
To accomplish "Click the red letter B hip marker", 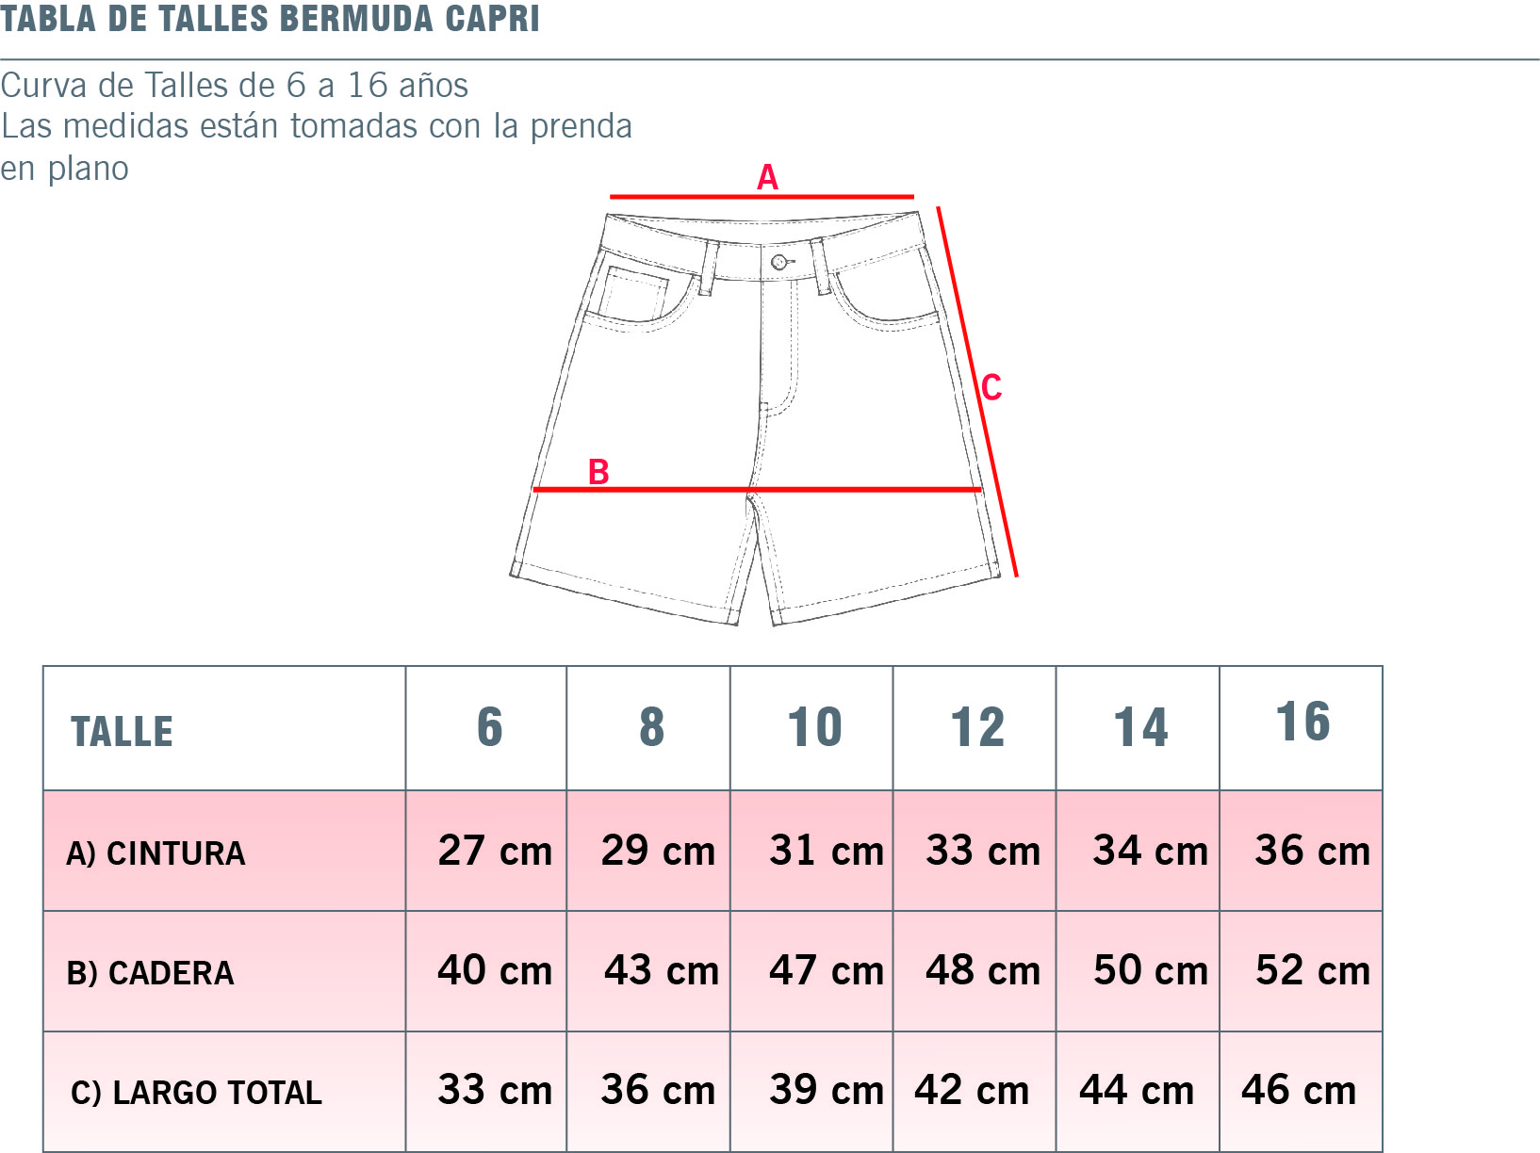I will 598,472.
